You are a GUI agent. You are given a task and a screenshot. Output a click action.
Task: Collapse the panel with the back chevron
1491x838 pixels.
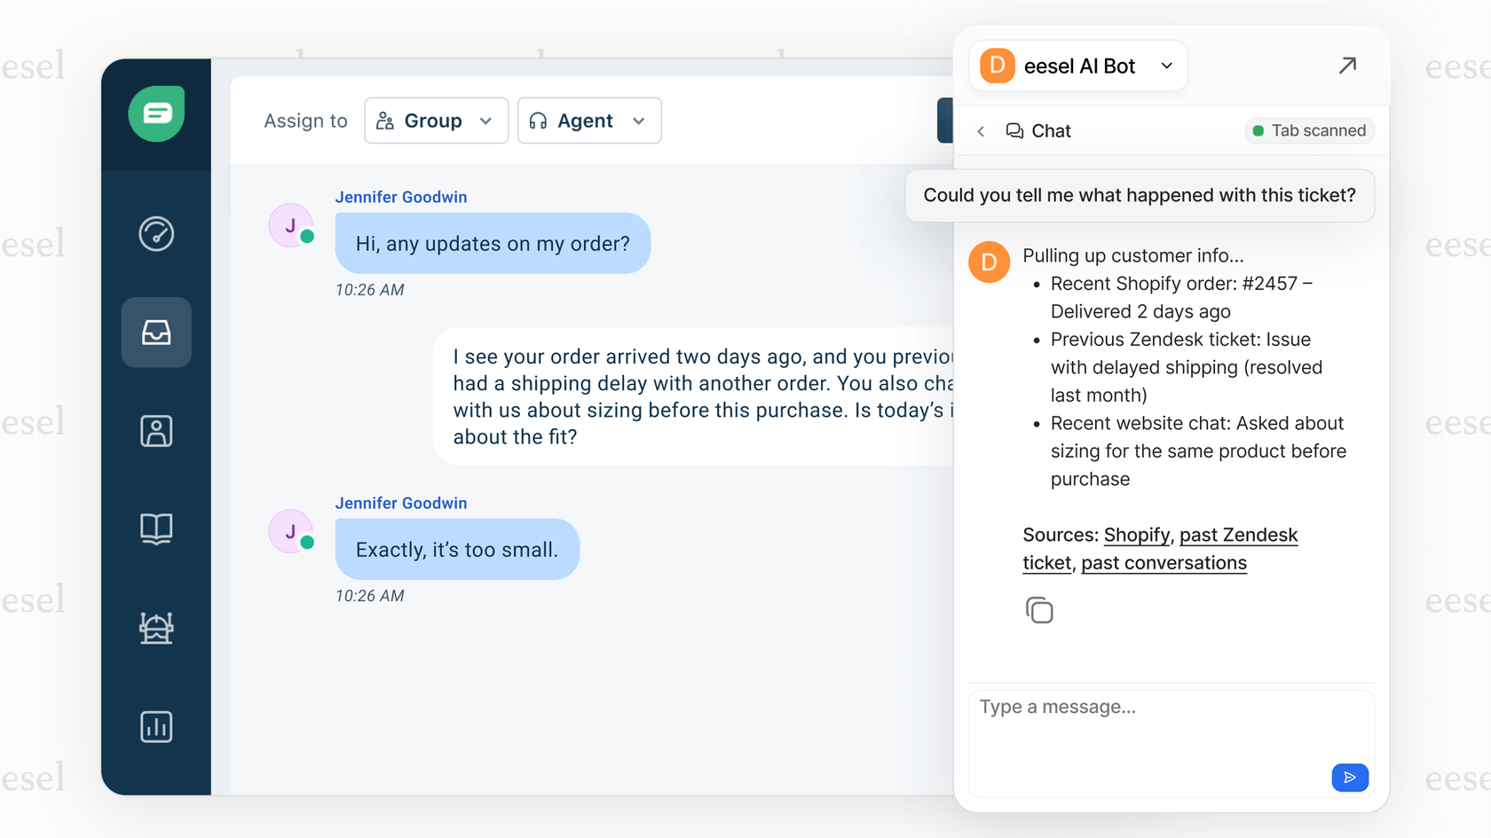pyautogui.click(x=981, y=130)
